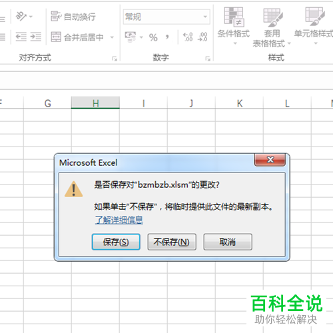
Task: Open 了解详细信息 link
Action: click(119, 220)
